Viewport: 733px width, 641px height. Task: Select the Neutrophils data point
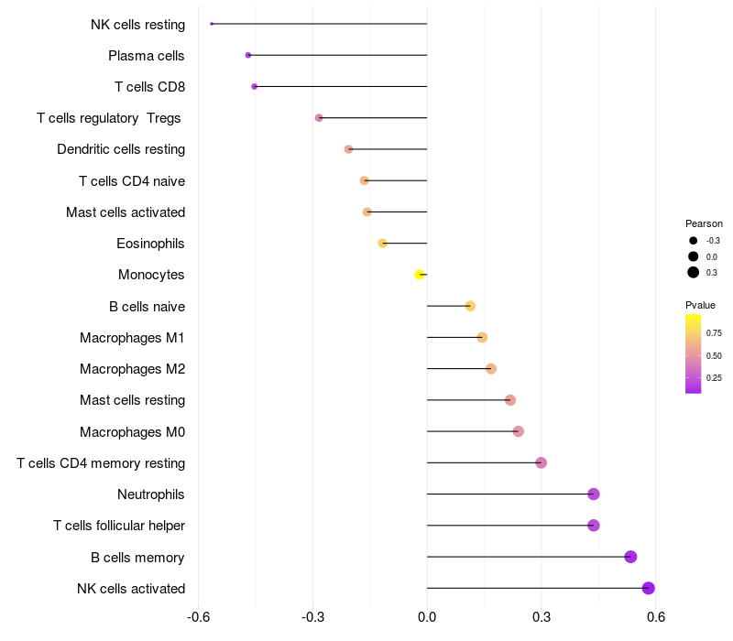pyautogui.click(x=593, y=494)
